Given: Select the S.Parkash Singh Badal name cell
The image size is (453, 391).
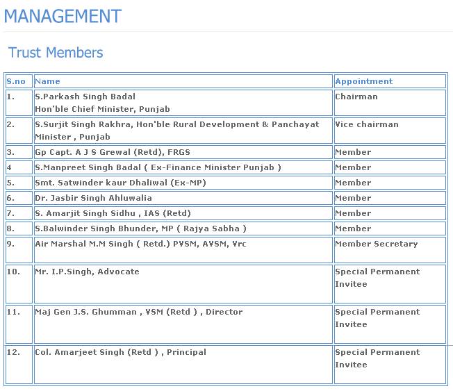Looking at the screenshot, I should click(85, 97).
